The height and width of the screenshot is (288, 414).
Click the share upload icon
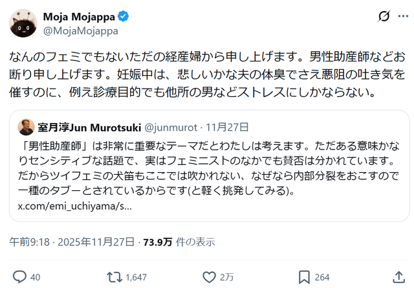(x=398, y=277)
